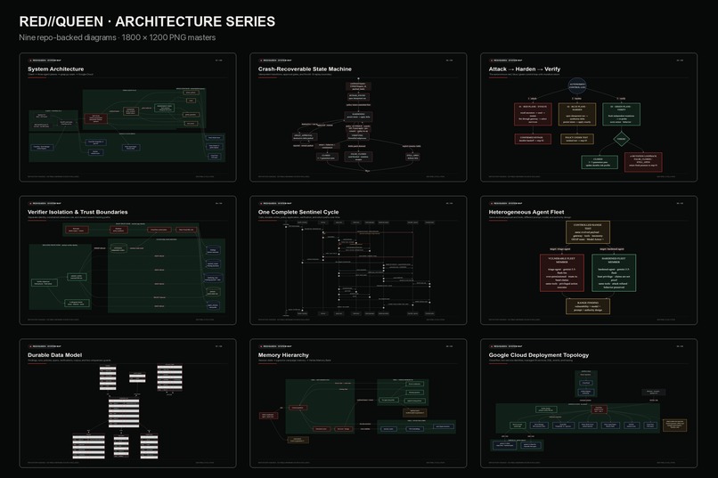Open the System Architecture diagram thumbnail

[127, 117]
